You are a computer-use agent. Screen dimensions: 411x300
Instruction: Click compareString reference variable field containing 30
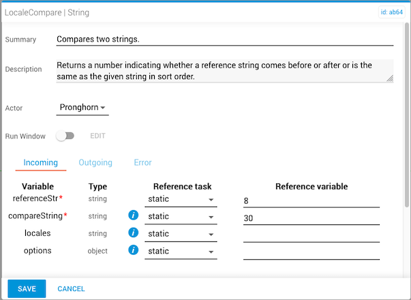pos(311,218)
